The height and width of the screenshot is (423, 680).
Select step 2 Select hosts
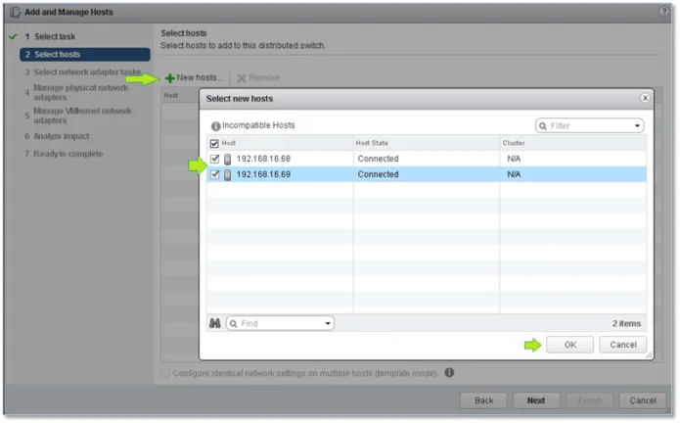coord(85,54)
